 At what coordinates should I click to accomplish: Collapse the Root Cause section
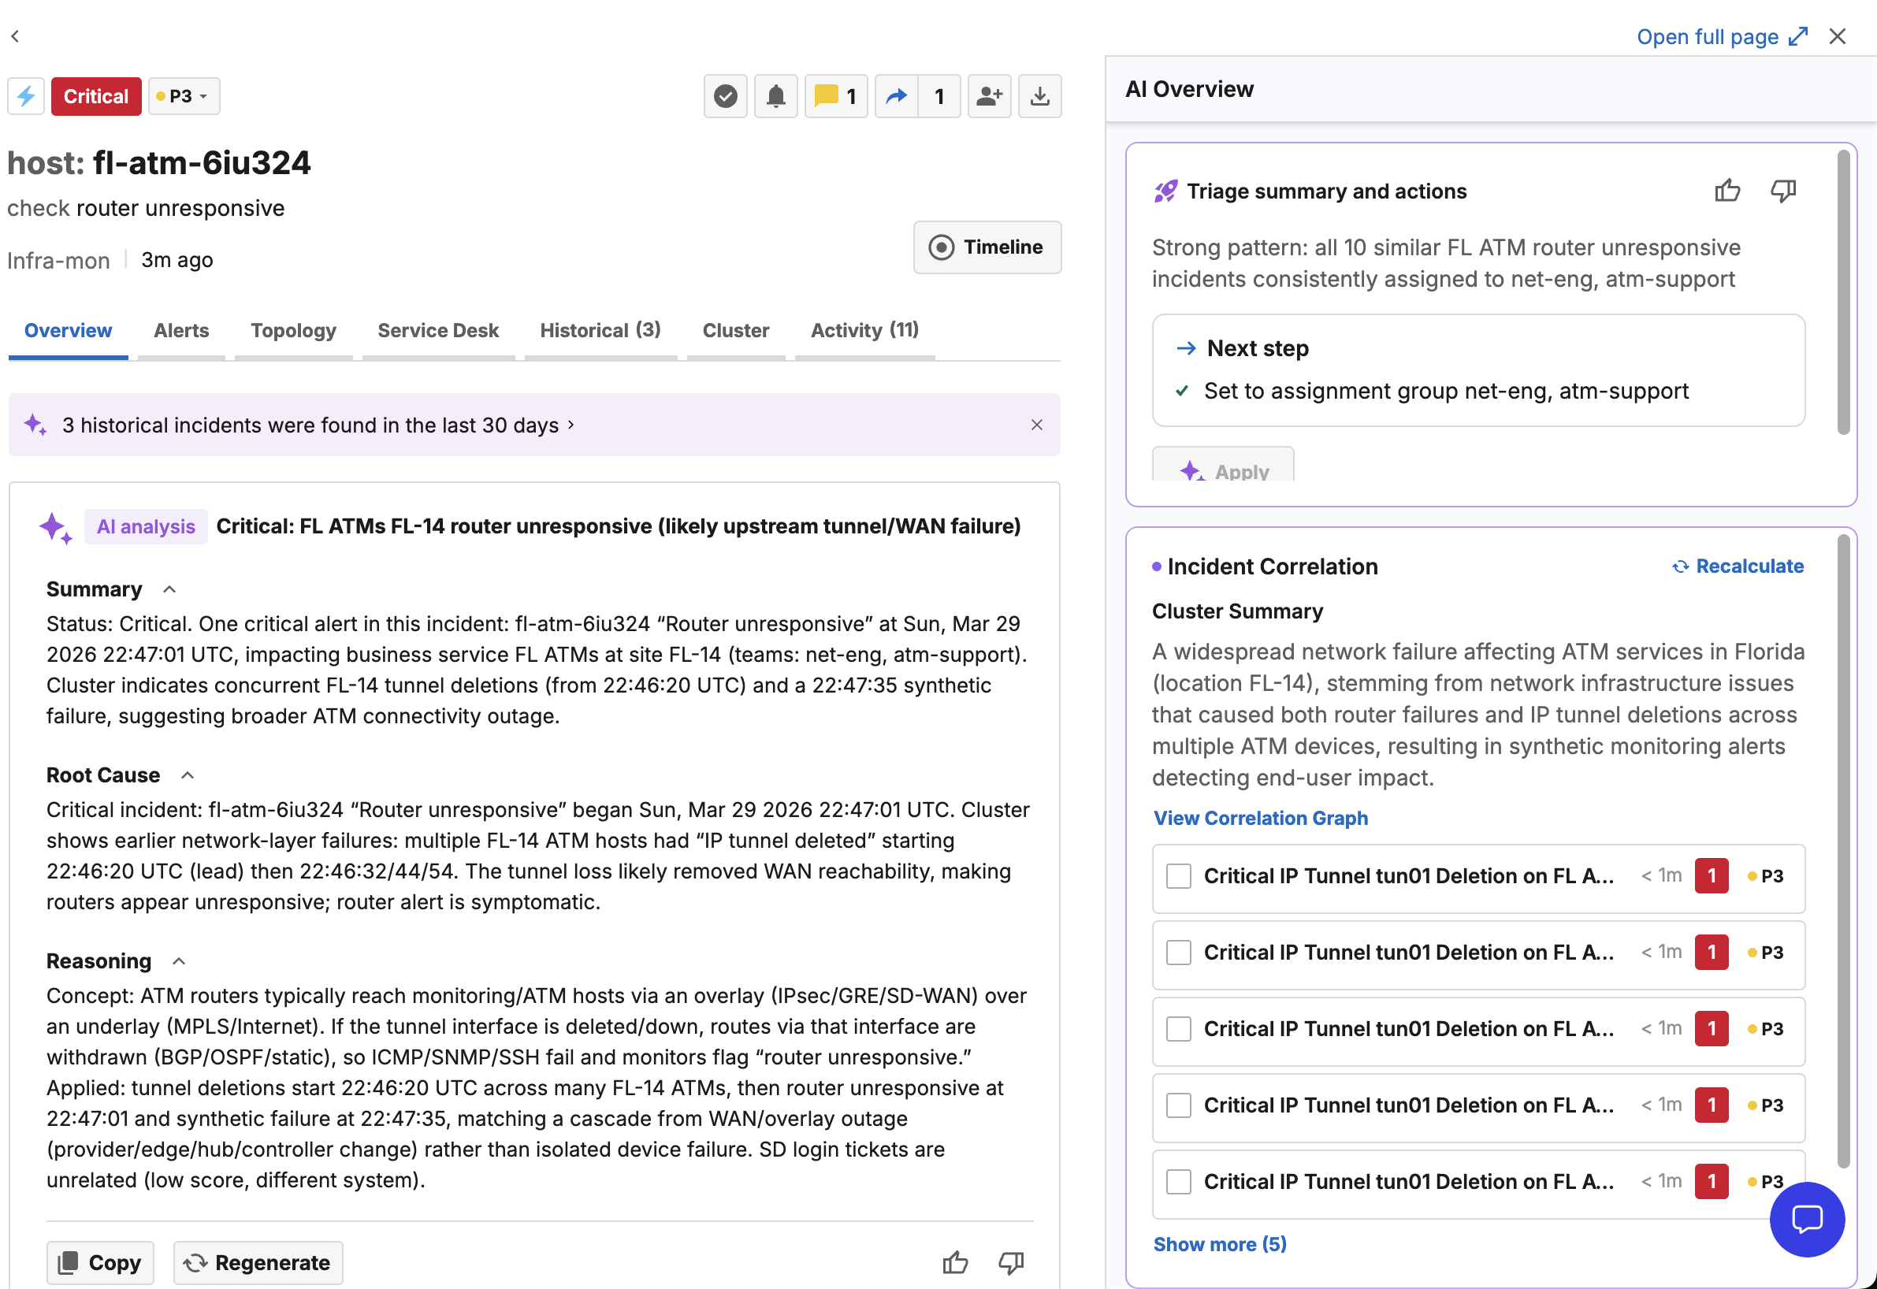(x=188, y=775)
